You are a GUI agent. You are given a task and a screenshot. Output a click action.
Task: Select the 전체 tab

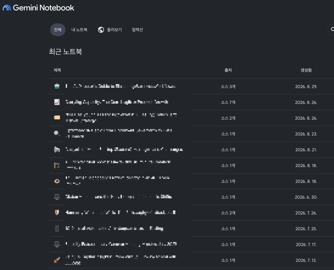58,30
